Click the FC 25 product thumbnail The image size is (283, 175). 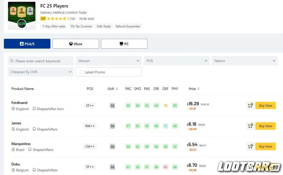pyautogui.click(x=21, y=16)
